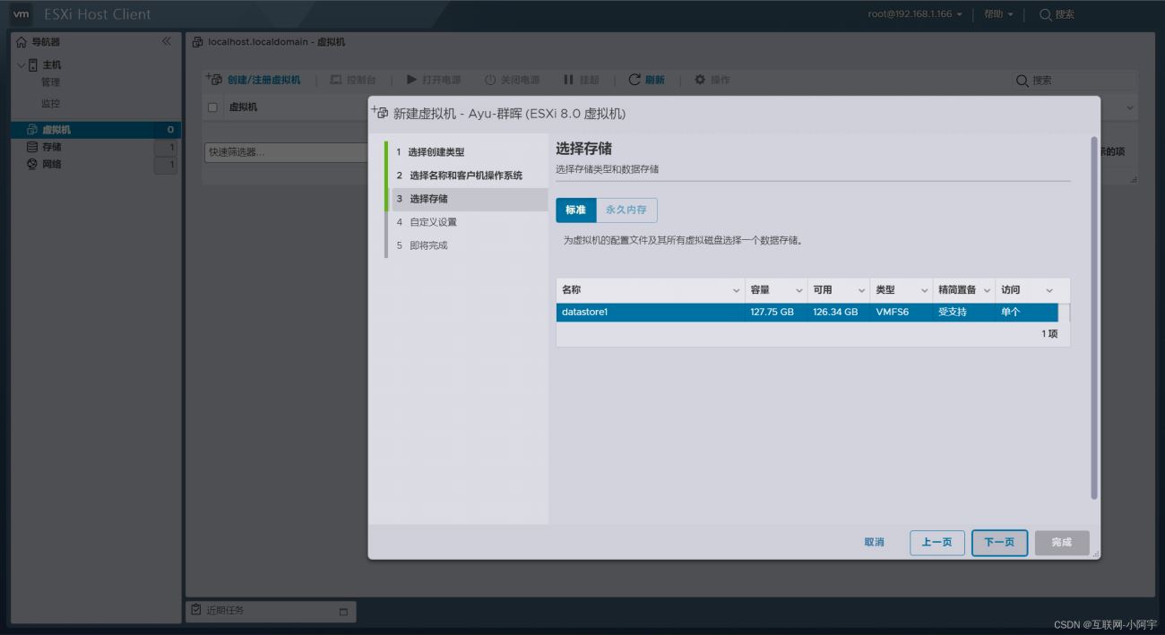Viewport: 1165px width, 635px height.
Task: Open the Actions gear menu
Action: pyautogui.click(x=712, y=80)
